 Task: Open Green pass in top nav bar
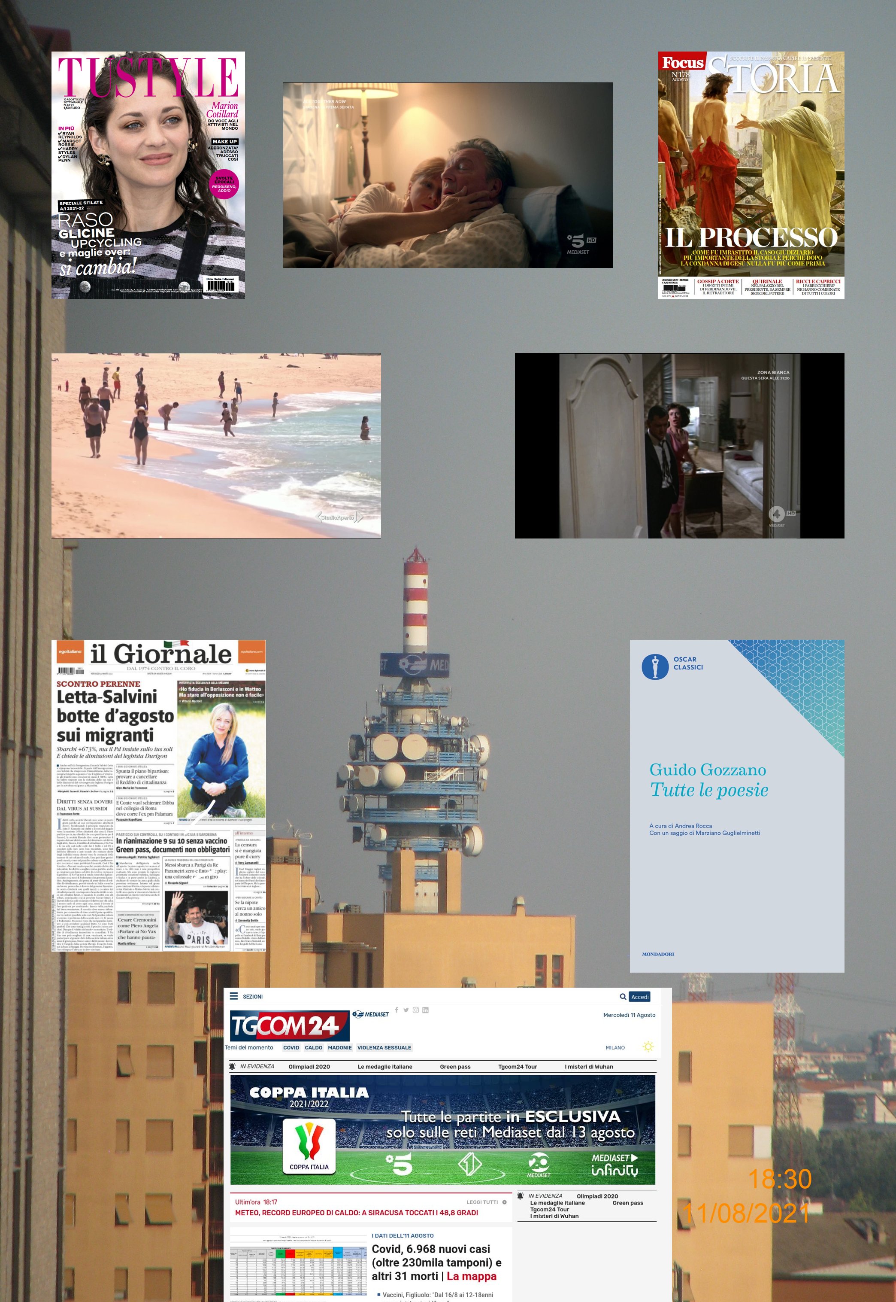click(455, 1067)
